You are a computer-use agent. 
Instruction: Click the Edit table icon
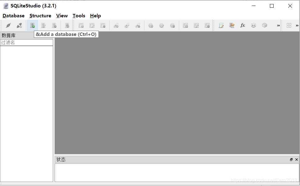[92, 25]
